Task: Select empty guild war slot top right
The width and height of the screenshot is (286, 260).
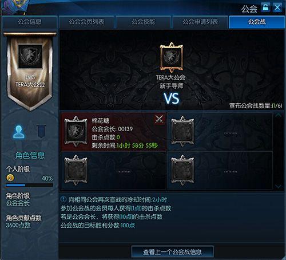Action: pos(220,132)
